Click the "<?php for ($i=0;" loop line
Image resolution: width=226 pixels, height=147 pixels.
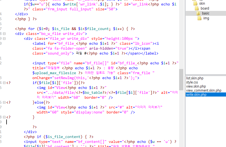pos(75,29)
